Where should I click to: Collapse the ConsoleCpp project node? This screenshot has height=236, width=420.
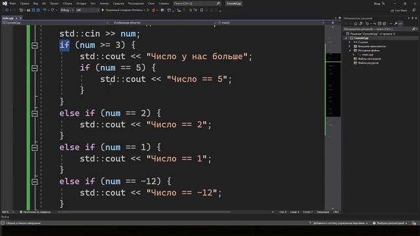[346, 38]
